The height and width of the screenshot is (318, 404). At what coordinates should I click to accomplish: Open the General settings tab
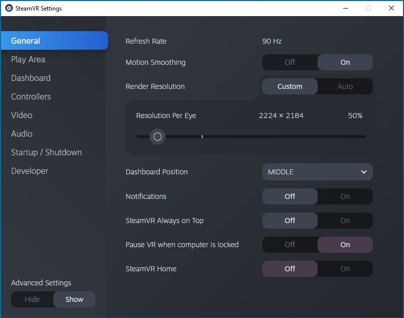54,41
